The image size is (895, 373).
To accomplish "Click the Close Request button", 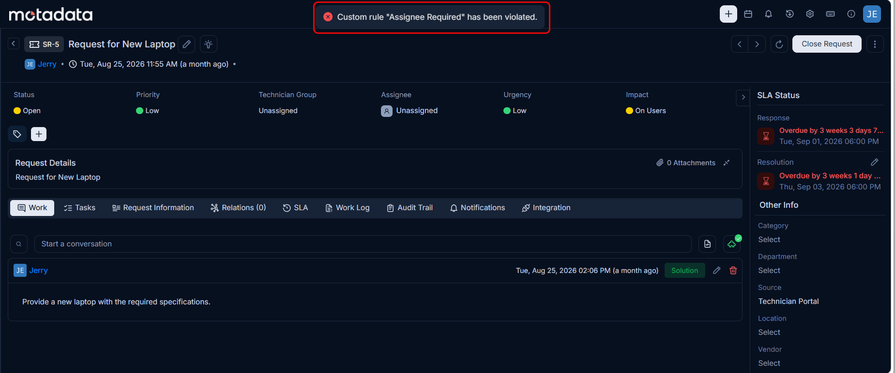I will (827, 44).
